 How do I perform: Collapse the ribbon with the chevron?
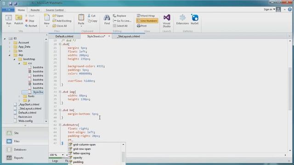point(285,10)
